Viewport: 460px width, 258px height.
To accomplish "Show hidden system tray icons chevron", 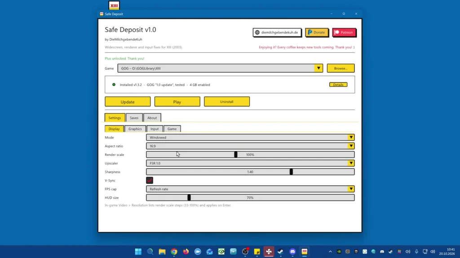I will [330, 252].
